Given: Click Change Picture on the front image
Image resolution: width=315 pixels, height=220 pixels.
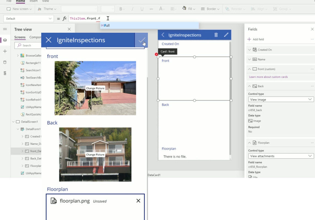Looking at the screenshot, I should pos(95,88).
